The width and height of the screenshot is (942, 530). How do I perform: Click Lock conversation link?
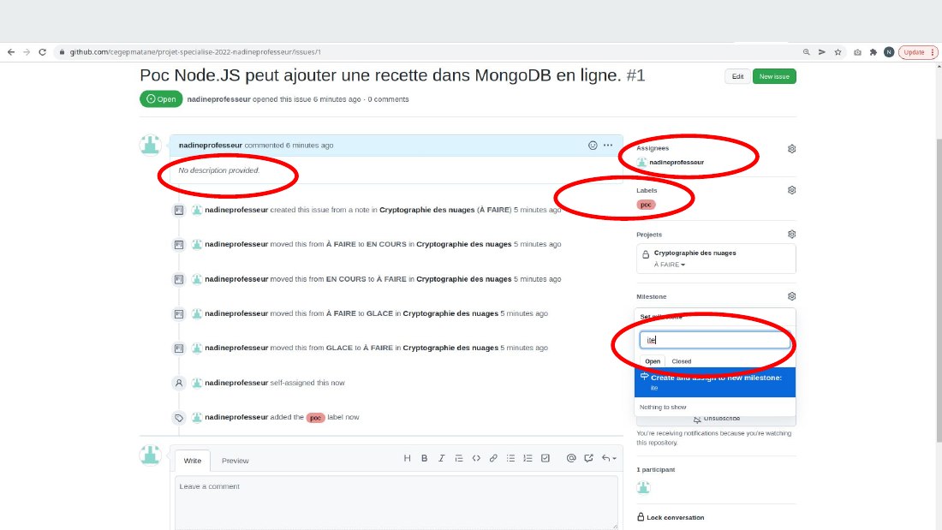[x=671, y=517]
